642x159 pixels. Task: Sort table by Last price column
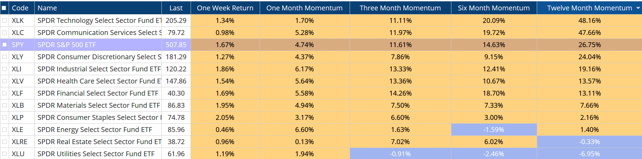click(176, 8)
